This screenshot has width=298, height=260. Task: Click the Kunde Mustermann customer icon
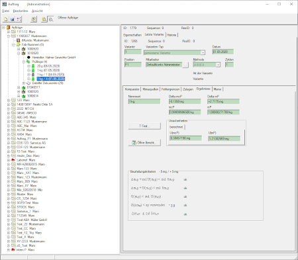coord(19,40)
